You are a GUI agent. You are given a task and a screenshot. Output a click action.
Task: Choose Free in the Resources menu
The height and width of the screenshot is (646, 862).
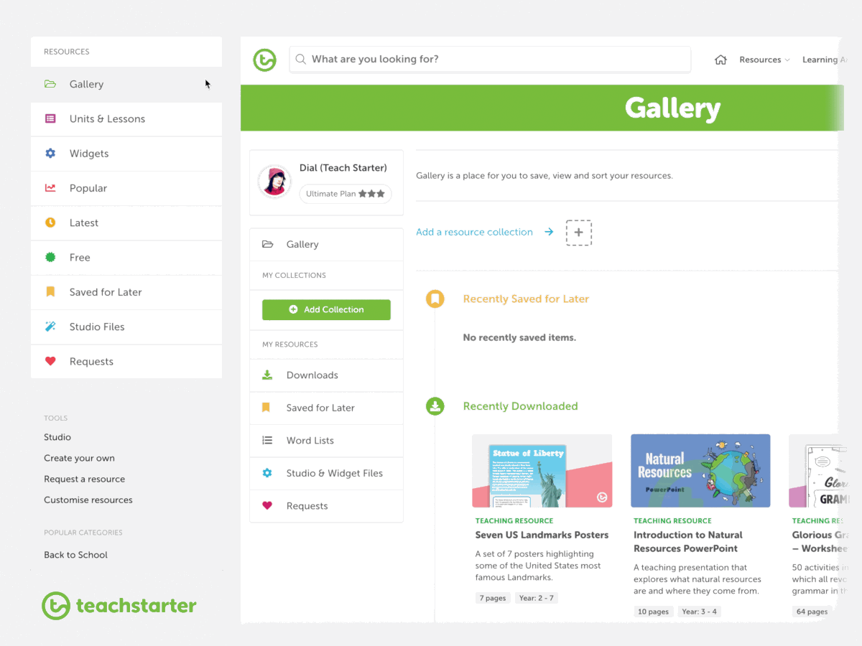point(126,258)
